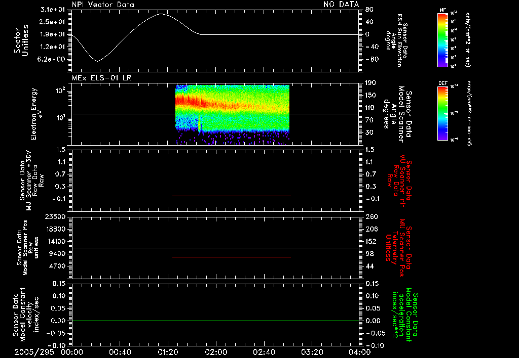Click the '23500' scanner position tick value

(55, 216)
